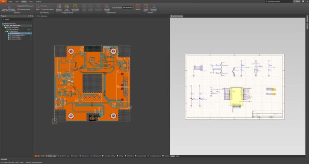Click the Add New PCB icon
309x164 pixels.
(67, 6)
